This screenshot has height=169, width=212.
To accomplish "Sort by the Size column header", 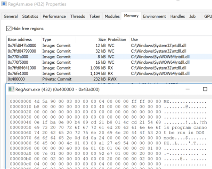I will (x=102, y=40).
